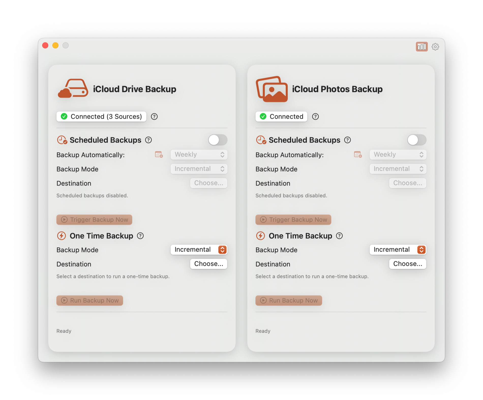Enable Scheduled Backups for iCloud Drive
Viewport: 483px width, 400px height.
coord(218,140)
